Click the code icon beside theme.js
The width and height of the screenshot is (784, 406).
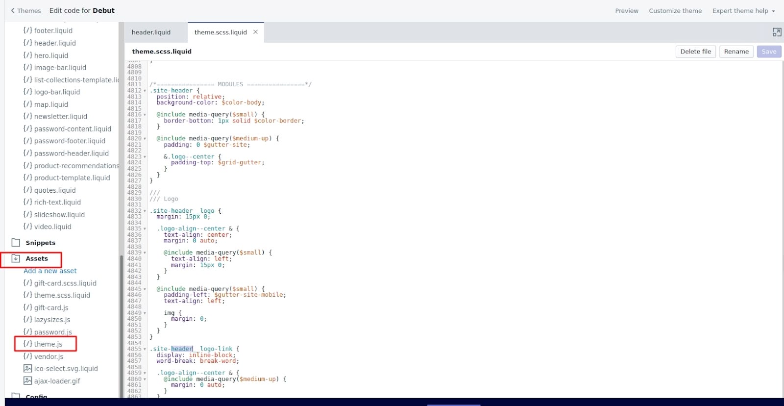coord(28,344)
